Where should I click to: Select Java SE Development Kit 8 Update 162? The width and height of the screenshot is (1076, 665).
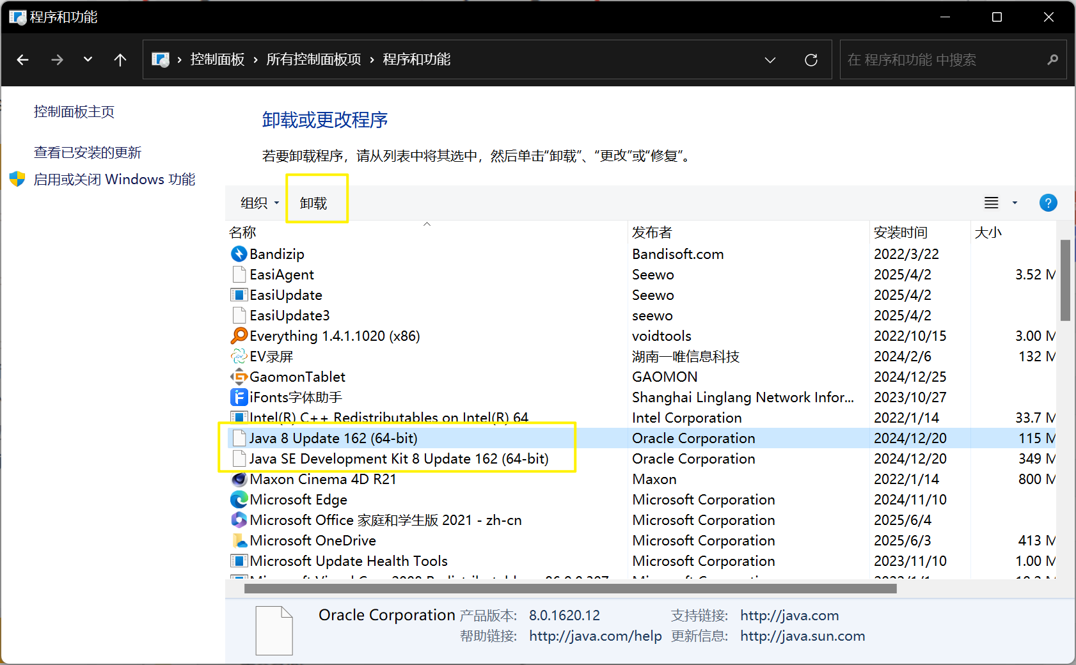coord(642,458)
